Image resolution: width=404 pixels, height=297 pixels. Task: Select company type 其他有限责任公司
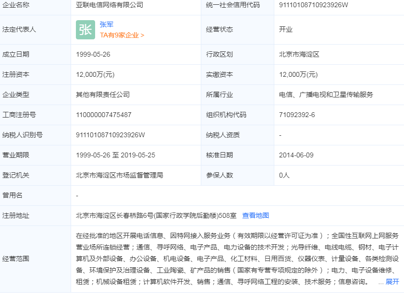[x=102, y=95]
